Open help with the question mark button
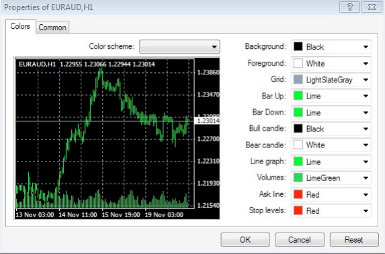385x254 pixels. pos(349,7)
